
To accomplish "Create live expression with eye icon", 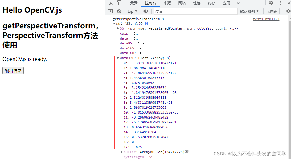I will 146,11.
